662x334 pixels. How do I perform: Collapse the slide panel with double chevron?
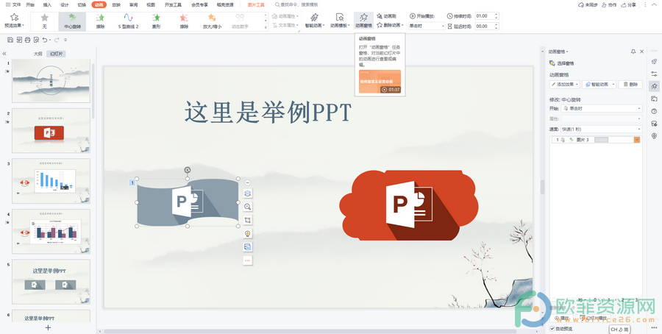click(x=4, y=54)
